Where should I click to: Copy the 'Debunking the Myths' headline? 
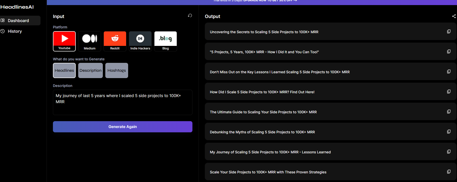(x=449, y=132)
